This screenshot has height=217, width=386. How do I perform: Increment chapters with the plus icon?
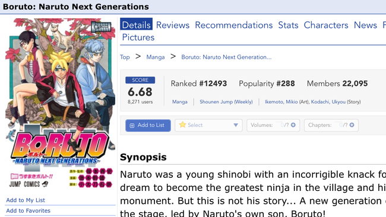352,125
